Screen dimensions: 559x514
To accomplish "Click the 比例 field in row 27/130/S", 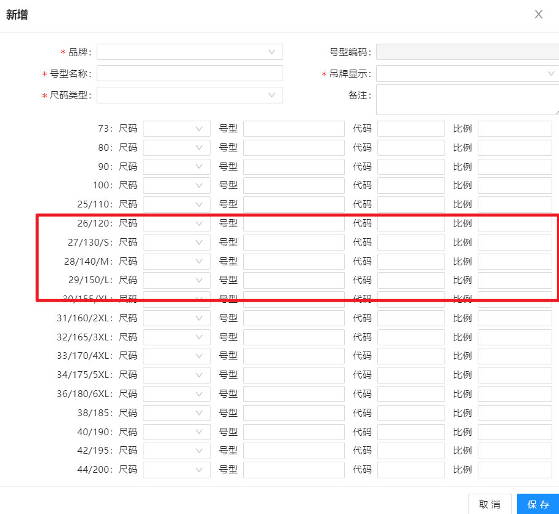I will pyautogui.click(x=515, y=243).
